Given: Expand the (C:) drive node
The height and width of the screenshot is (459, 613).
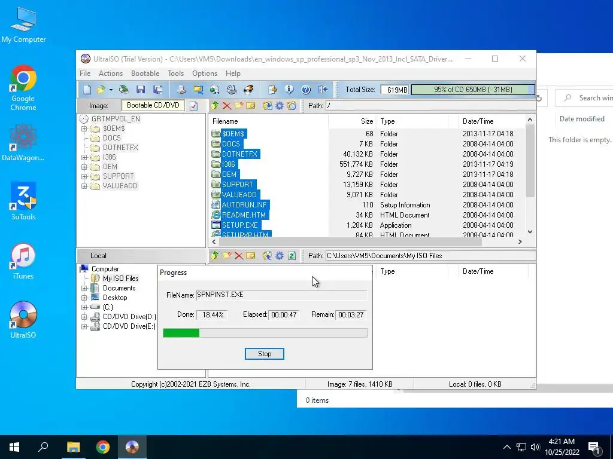Looking at the screenshot, I should tap(84, 307).
